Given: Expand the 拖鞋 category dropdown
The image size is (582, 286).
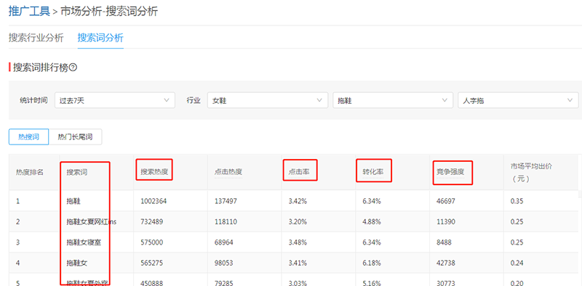Looking at the screenshot, I should (x=393, y=100).
